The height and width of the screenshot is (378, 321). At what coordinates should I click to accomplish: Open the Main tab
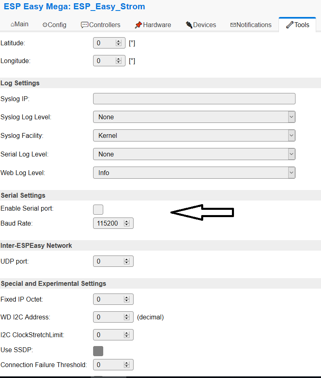[19, 24]
